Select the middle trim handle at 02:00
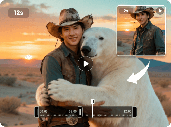Image resolution: width=171 pixels, height=127 pixels. pos(80,112)
